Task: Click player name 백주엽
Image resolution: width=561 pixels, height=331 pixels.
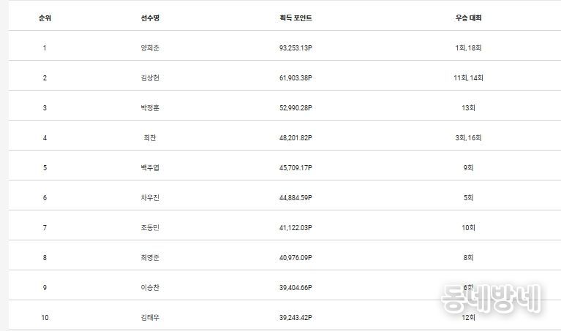Action: 150,168
